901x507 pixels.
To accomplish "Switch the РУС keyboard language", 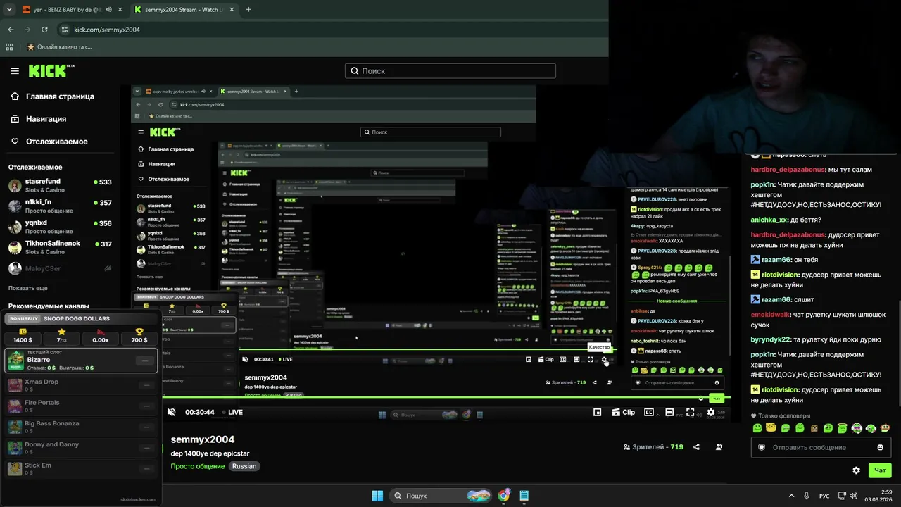I will (824, 496).
